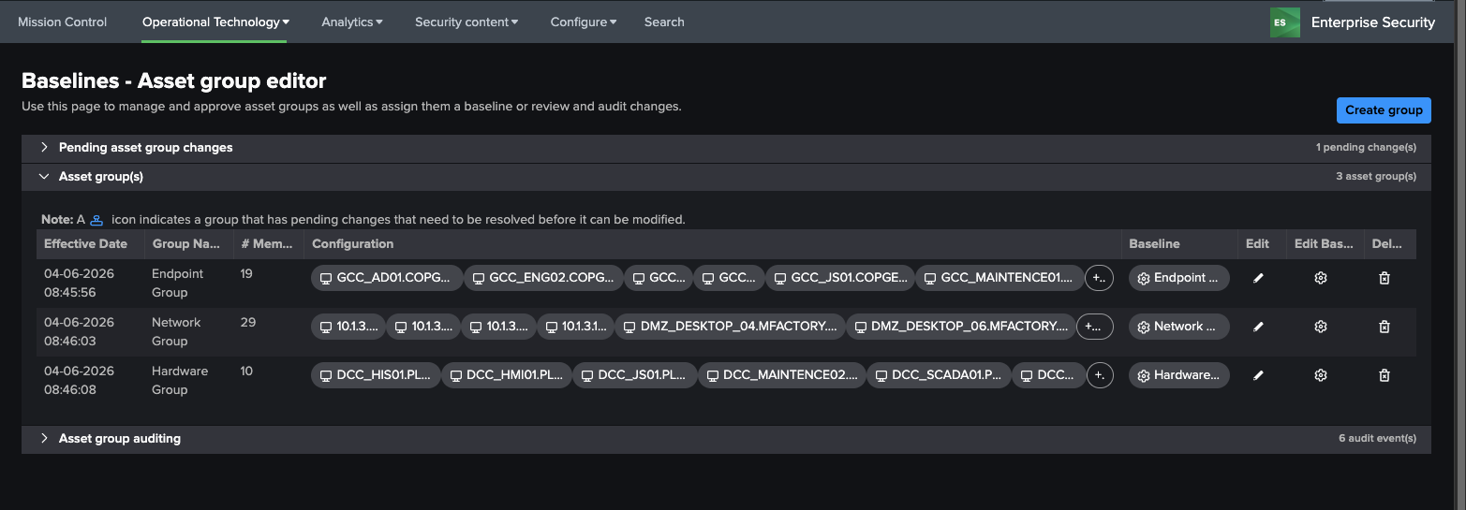Open the Analytics dropdown menu
The height and width of the screenshot is (510, 1466).
click(x=352, y=22)
